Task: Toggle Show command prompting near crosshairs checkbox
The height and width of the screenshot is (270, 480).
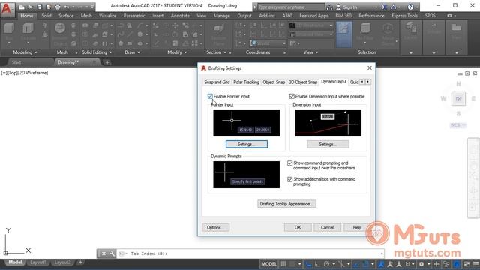Action: pos(290,163)
